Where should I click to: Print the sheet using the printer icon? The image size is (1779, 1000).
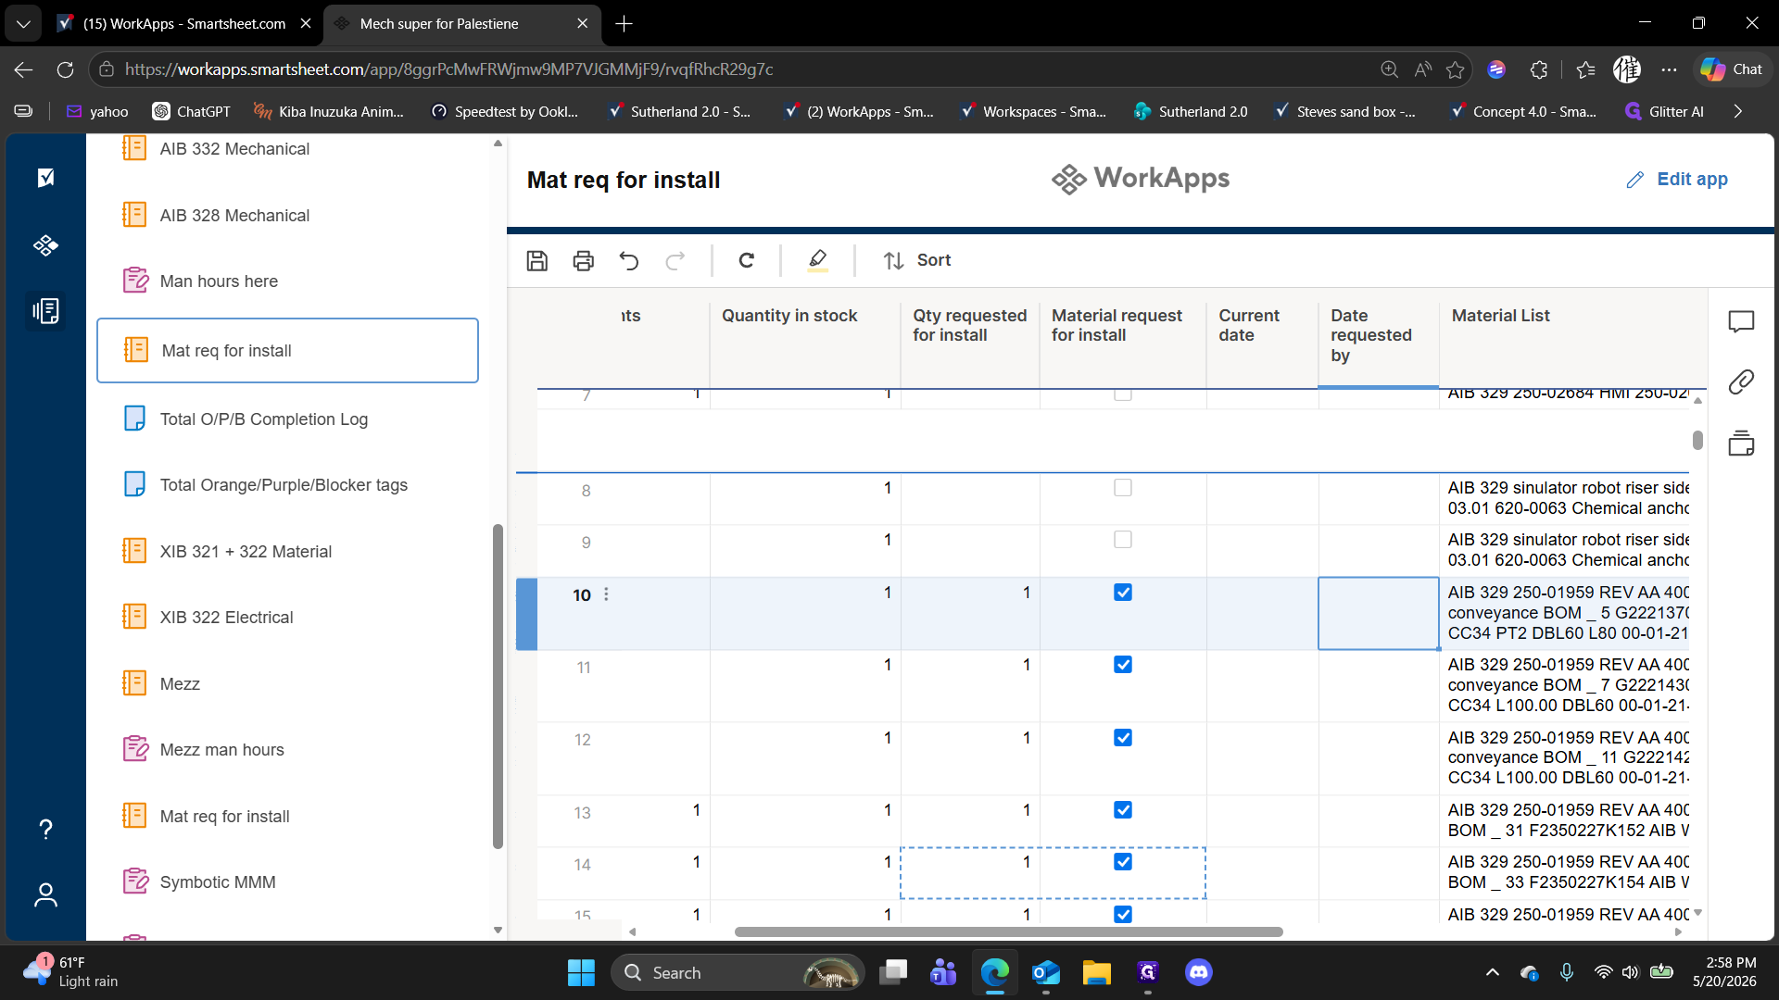pos(583,260)
